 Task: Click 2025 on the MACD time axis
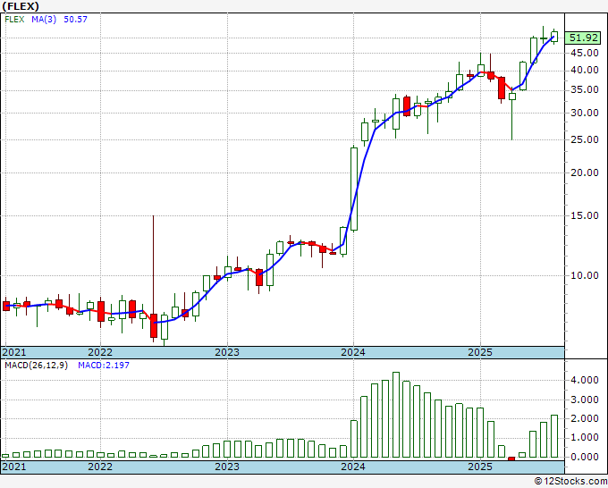(x=480, y=467)
